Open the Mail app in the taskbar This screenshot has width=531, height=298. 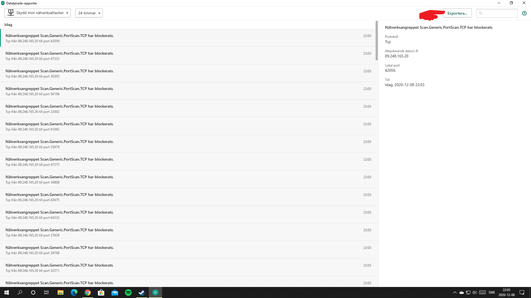click(x=115, y=292)
